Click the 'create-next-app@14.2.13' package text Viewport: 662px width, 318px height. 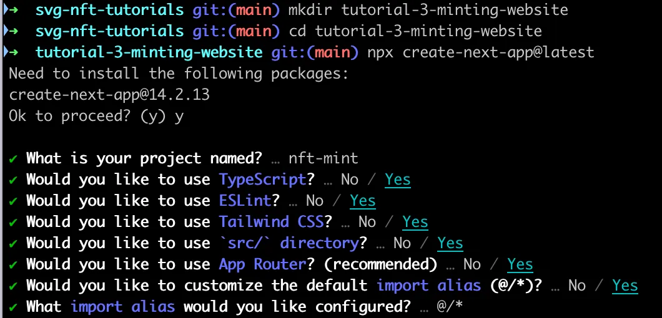109,95
